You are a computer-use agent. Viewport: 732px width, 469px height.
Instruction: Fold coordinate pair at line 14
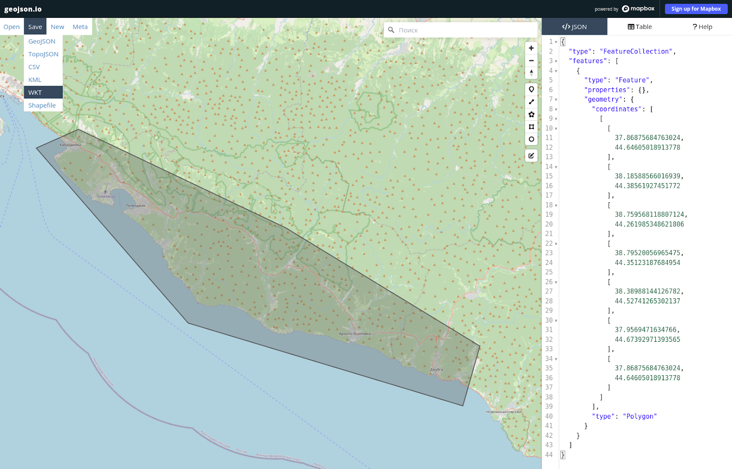(x=556, y=167)
